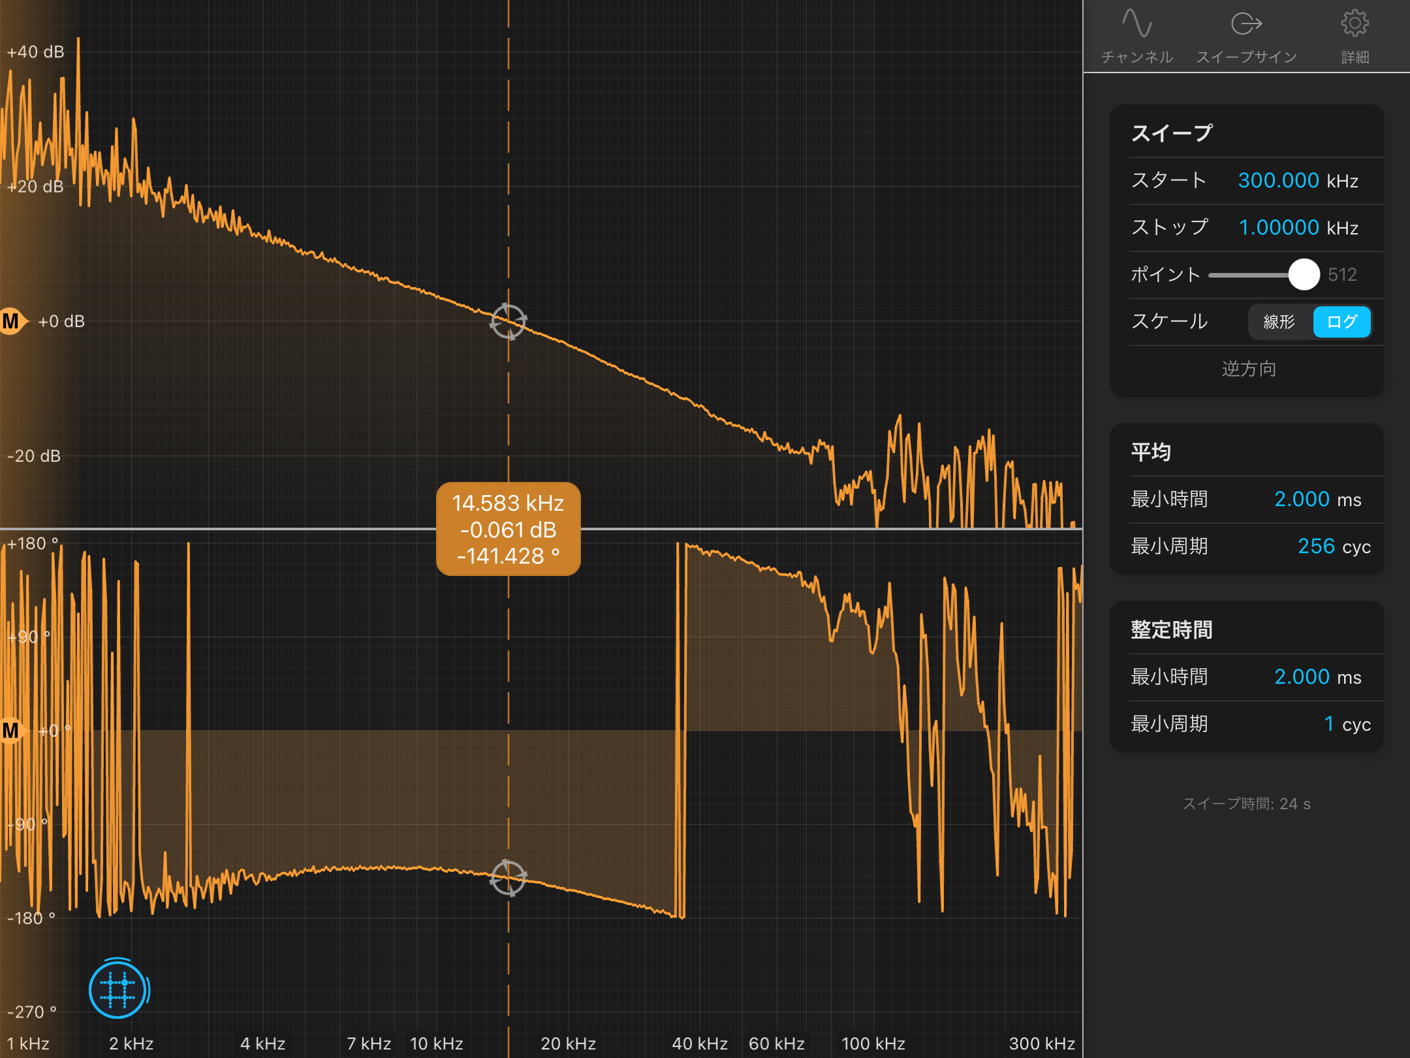
Task: Click the ポイント slider knob
Action: (x=1304, y=275)
